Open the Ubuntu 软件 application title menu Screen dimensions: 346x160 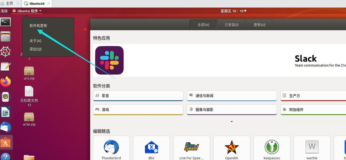coord(26,11)
